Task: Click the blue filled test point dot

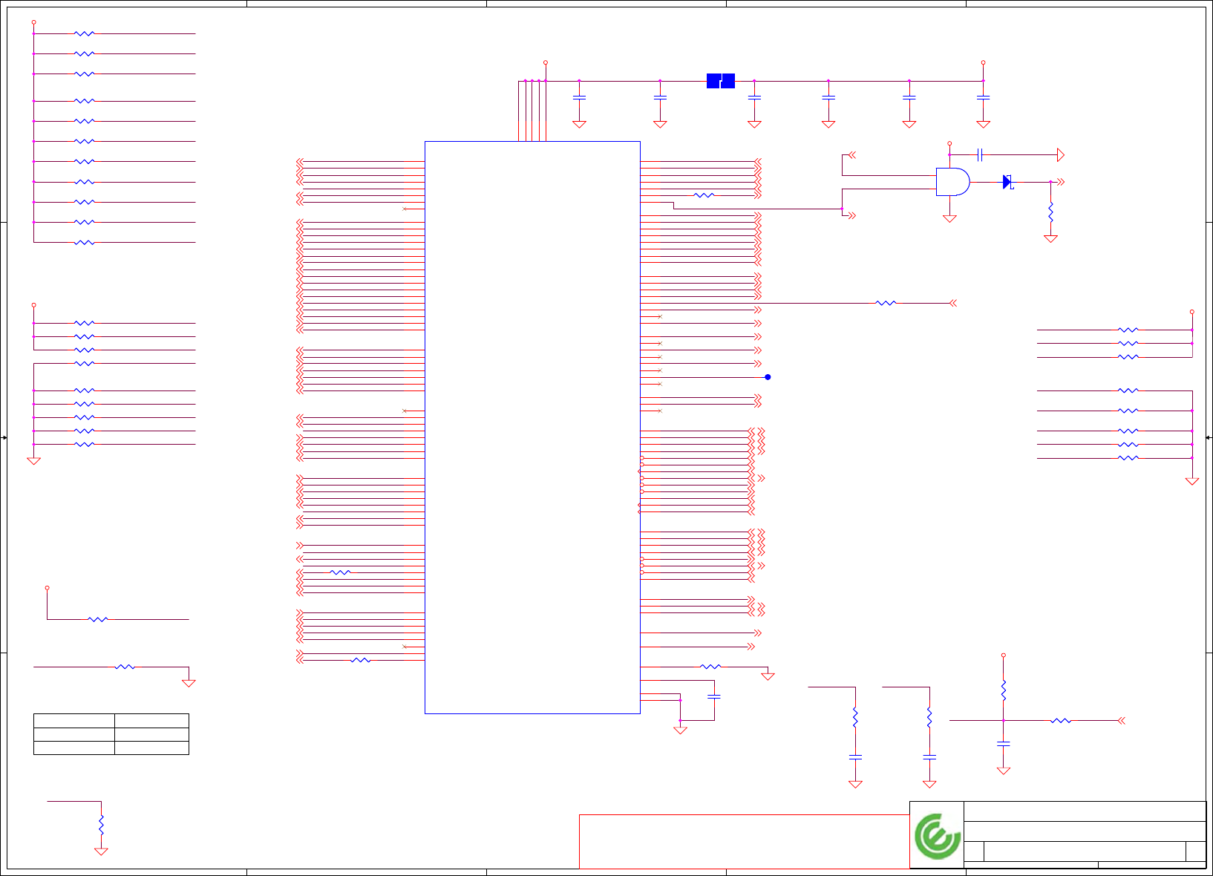Action: pos(768,377)
